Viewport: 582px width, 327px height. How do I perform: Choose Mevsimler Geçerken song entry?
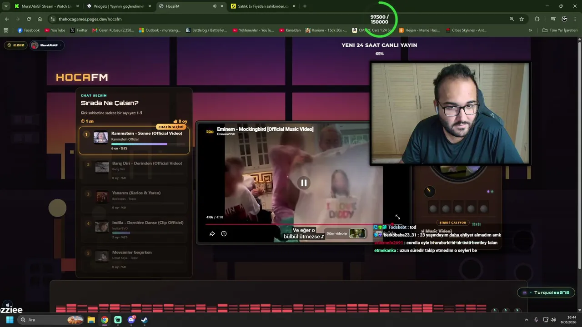(134, 259)
